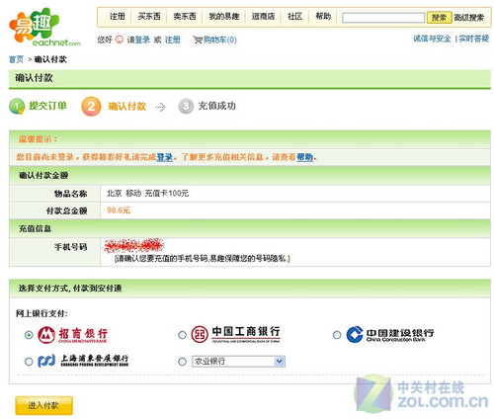Open the 实时答疑 link
This screenshot has height=419, width=494.
coord(474,39)
